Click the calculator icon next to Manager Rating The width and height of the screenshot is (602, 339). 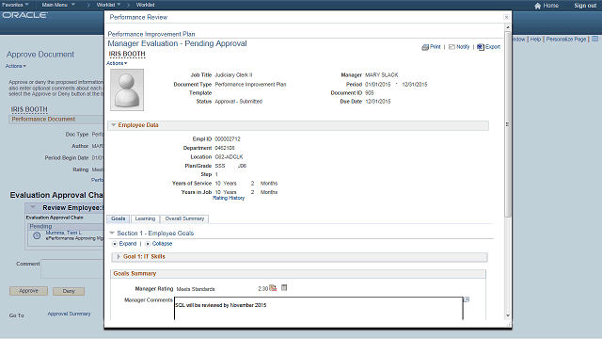pyautogui.click(x=284, y=287)
